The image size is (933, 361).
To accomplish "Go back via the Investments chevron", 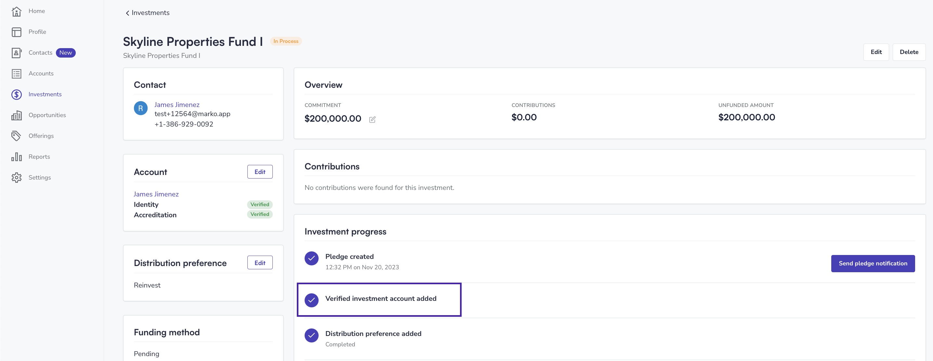I will coord(127,13).
